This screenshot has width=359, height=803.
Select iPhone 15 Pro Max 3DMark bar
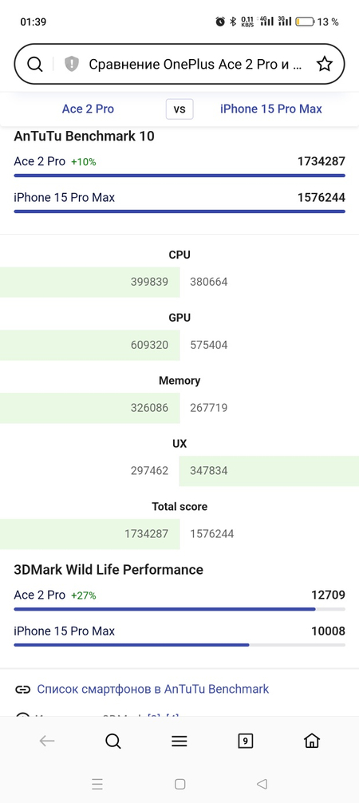pos(179,645)
